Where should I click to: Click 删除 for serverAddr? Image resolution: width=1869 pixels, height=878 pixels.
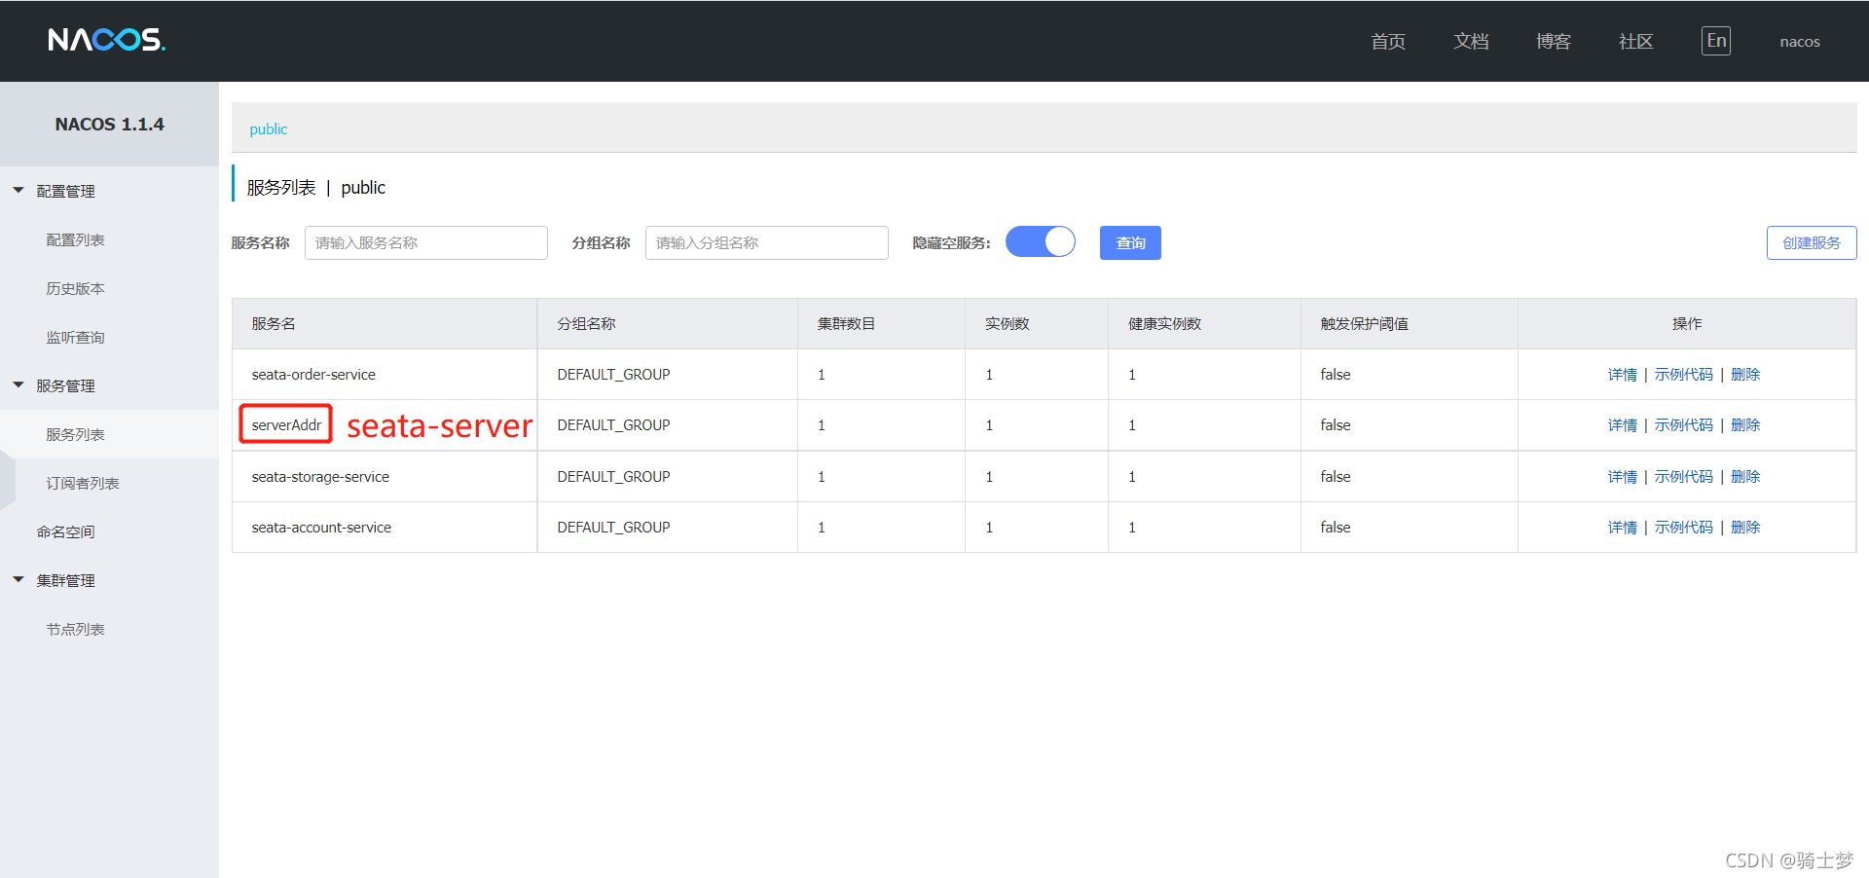coord(1745,425)
